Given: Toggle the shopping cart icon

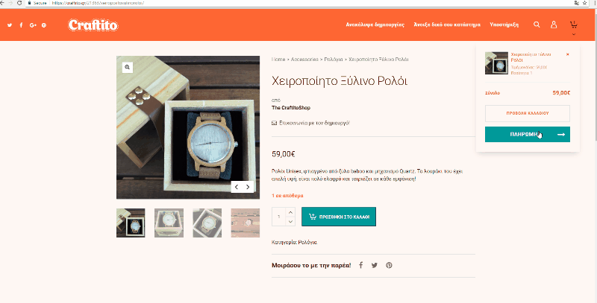Looking at the screenshot, I should [573, 25].
